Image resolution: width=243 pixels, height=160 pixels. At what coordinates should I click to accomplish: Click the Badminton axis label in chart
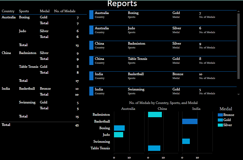pyautogui.click(x=101, y=114)
